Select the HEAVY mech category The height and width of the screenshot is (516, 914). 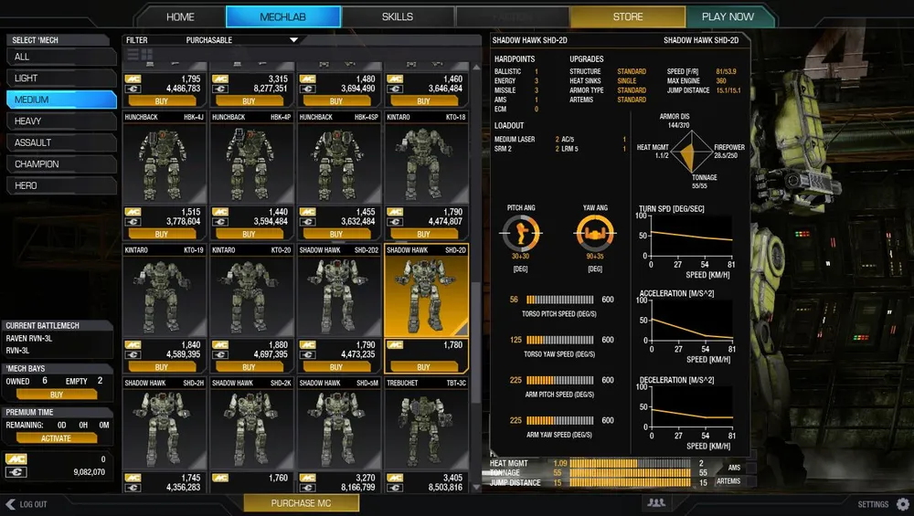[61, 121]
